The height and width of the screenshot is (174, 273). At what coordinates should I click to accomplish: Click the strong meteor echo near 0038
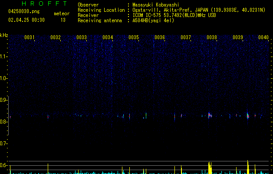point(210,115)
